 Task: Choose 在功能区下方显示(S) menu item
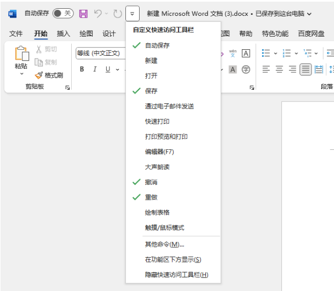(173, 260)
